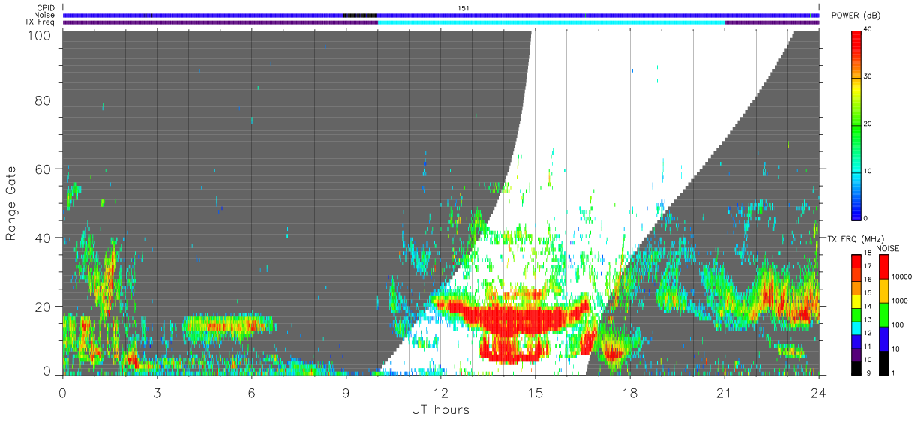The image size is (921, 425).
Task: Click the 60 tick on Range Gate axis
Action: click(x=43, y=169)
